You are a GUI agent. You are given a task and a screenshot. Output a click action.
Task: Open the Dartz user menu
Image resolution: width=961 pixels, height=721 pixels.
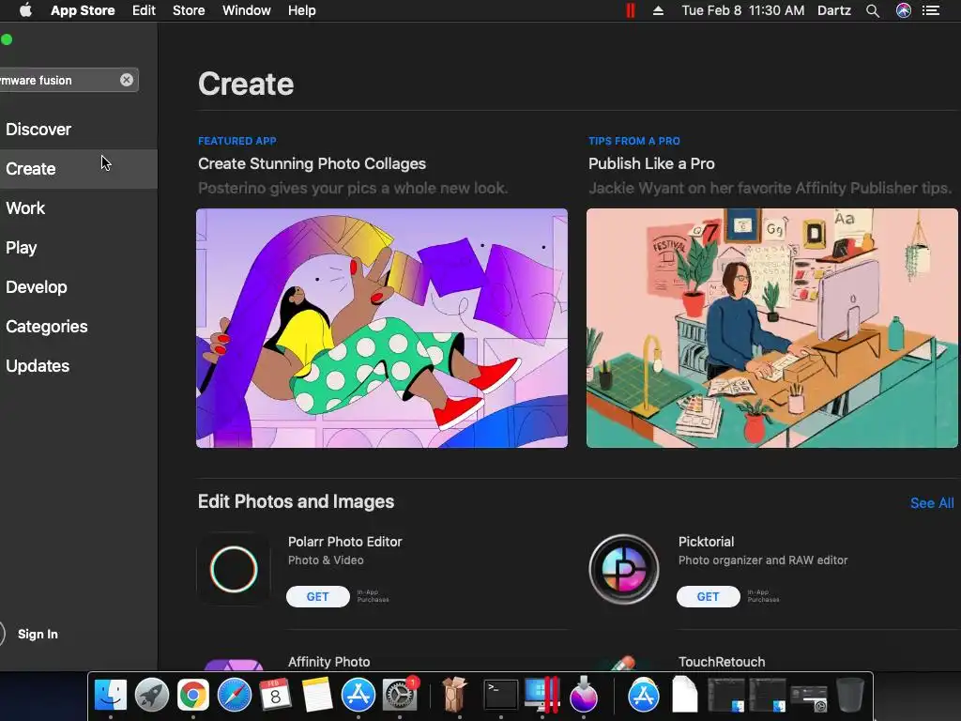834,10
